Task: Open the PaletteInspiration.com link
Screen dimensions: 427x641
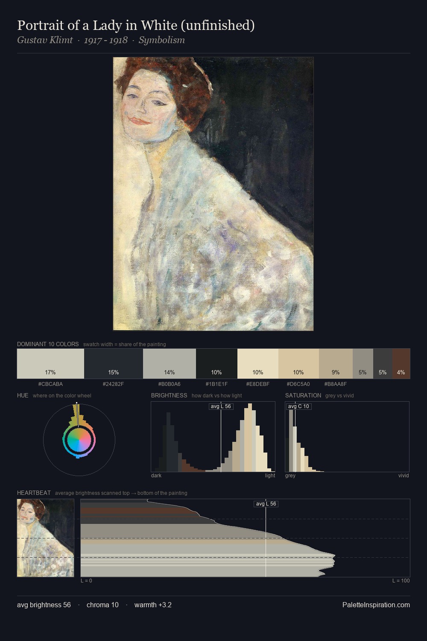Action: (x=376, y=605)
